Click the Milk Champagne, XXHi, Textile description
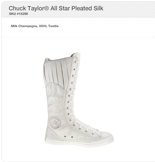This screenshot has height=162, width=155. 35,26
